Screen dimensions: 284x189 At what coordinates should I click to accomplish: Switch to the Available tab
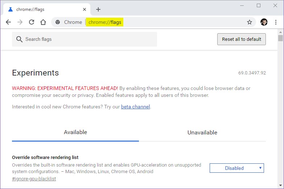click(x=75, y=132)
